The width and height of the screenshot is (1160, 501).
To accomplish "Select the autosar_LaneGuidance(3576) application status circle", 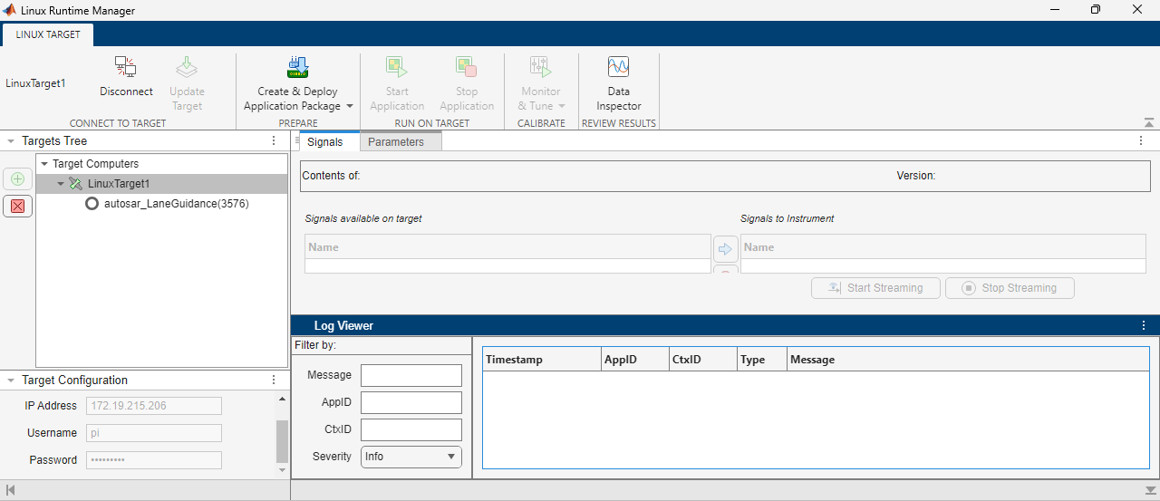I will 92,204.
